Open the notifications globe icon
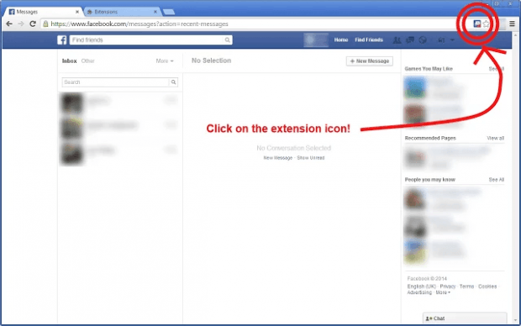This screenshot has height=326, width=521. (x=423, y=39)
